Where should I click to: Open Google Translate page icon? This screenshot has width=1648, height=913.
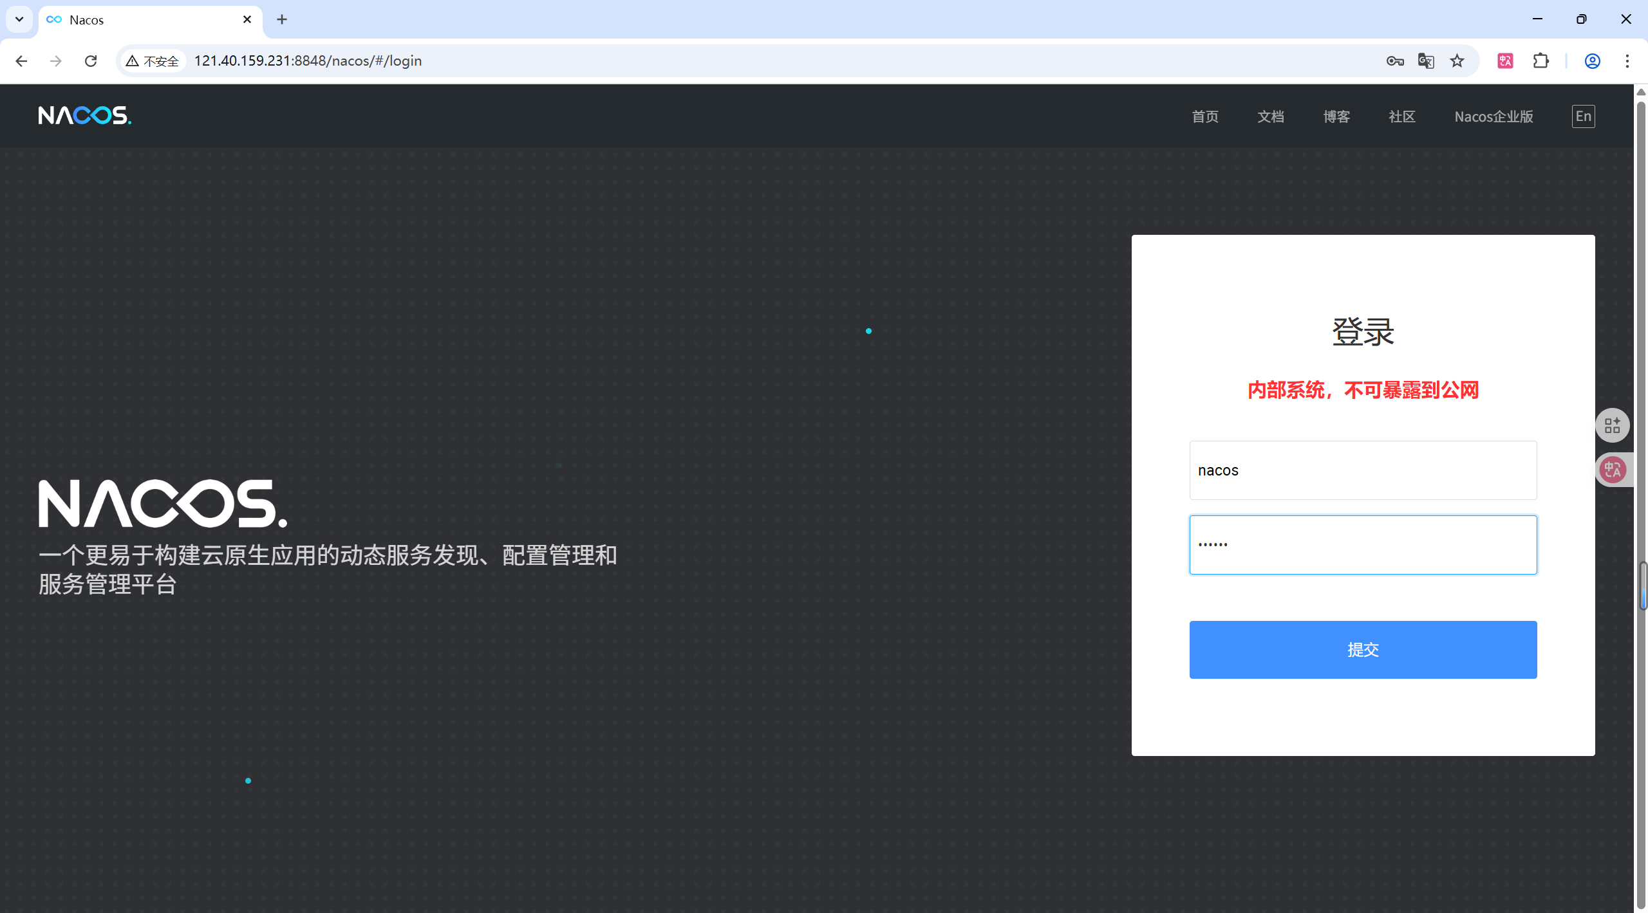[1425, 61]
